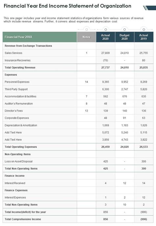Select the Actual 2020 column header
This screenshot has height=226, width=156.
click(106, 37)
